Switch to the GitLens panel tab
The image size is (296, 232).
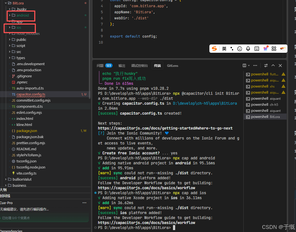[172, 65]
